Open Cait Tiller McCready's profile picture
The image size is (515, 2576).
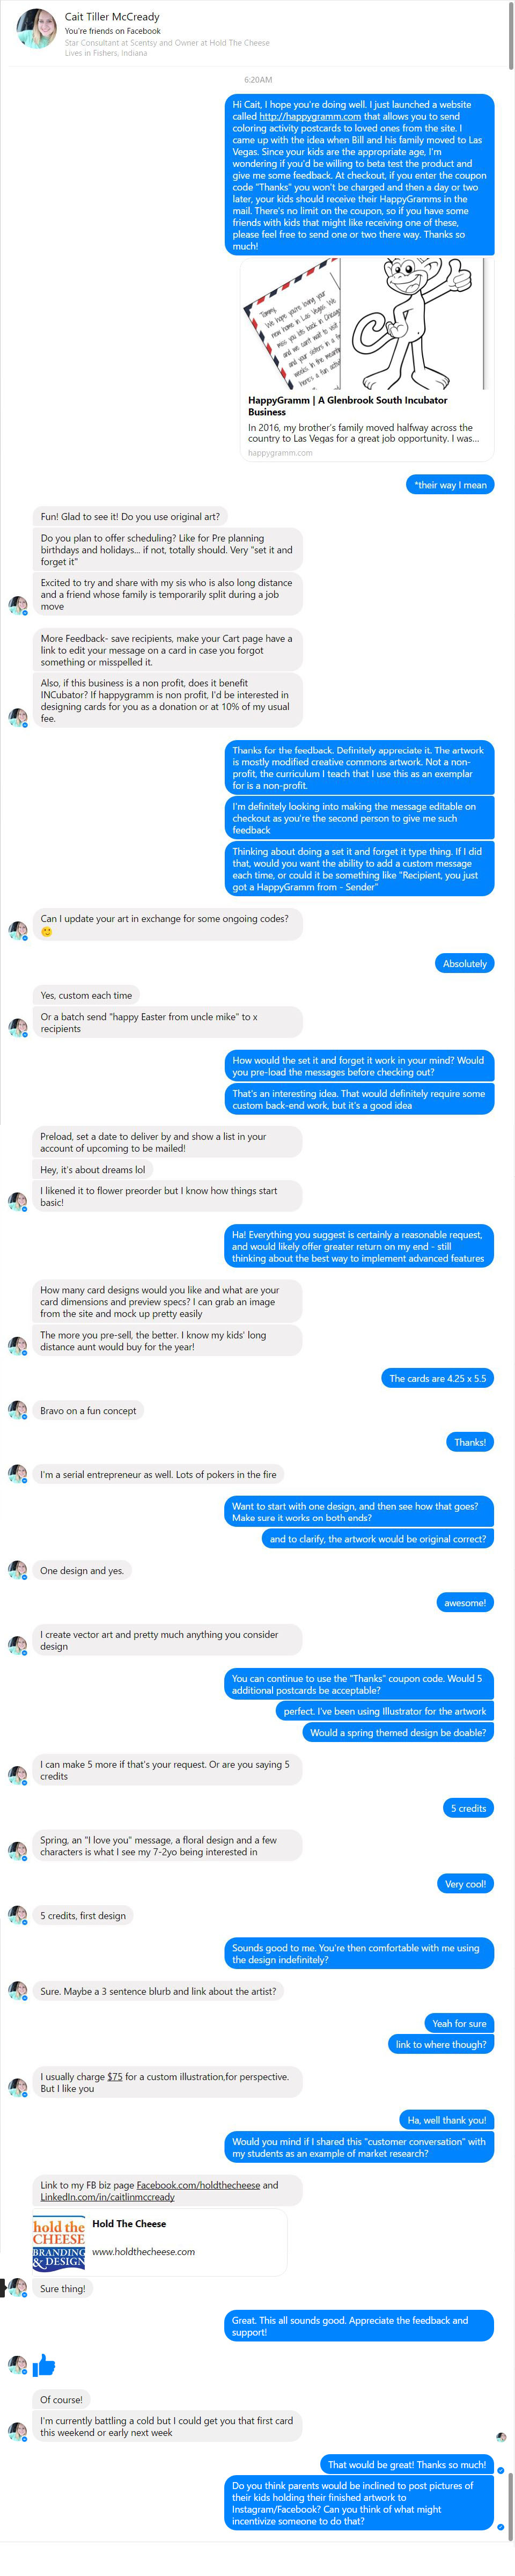pyautogui.click(x=37, y=28)
